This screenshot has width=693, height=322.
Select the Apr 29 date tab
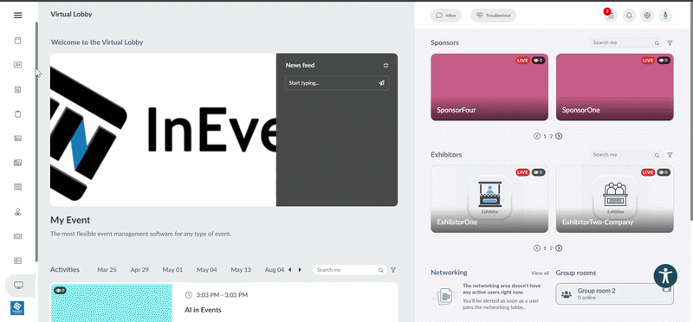[139, 270]
